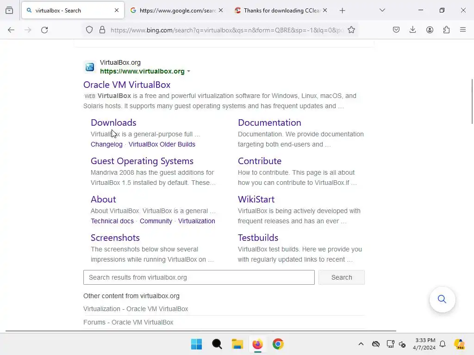The image size is (474, 355).
Task: Reload the current Bing page
Action: coord(44,30)
